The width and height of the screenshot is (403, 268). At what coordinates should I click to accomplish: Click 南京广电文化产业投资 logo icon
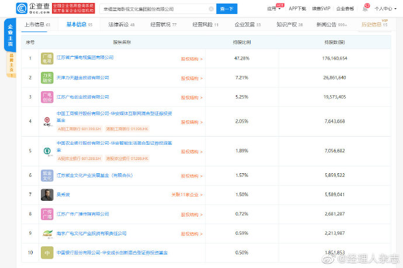47,234
